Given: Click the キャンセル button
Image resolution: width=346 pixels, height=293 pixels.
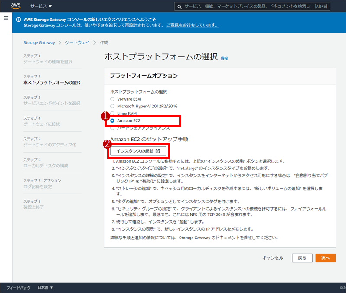Looking at the screenshot, I should click(273, 258).
